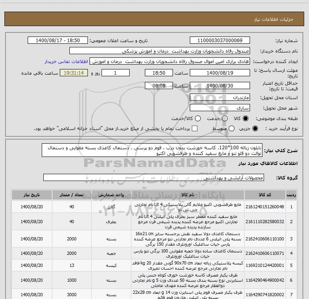Click the disposable stew bowl item name in row 6
The height and width of the screenshot is (299, 309).
tap(188, 280)
